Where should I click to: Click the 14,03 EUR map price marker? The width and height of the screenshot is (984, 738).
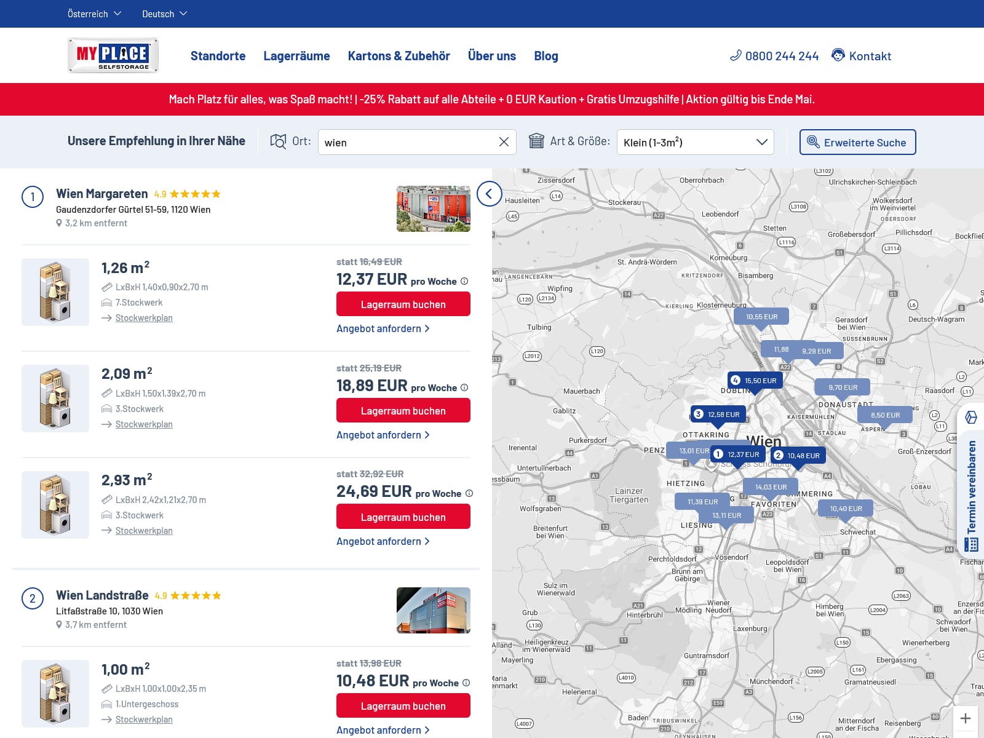click(x=771, y=487)
